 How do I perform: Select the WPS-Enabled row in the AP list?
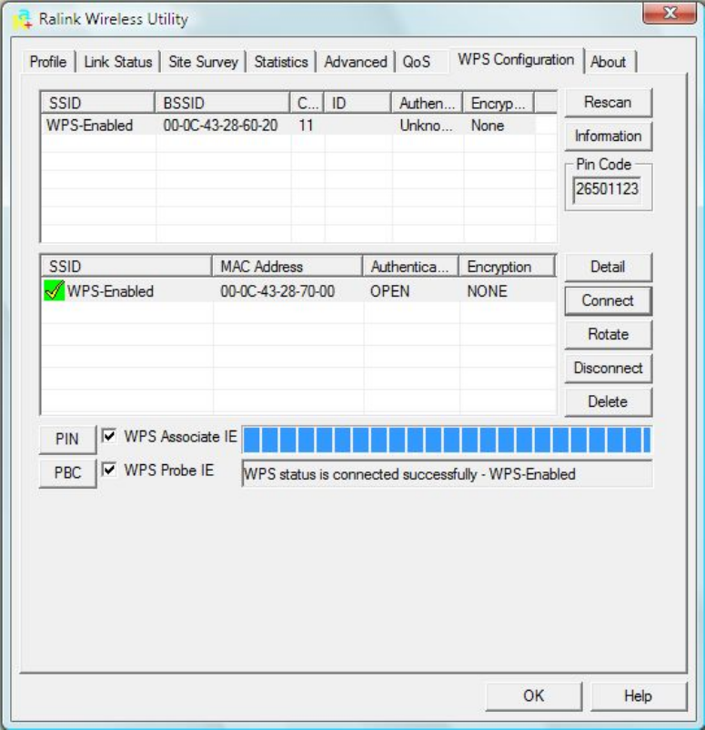click(288, 126)
